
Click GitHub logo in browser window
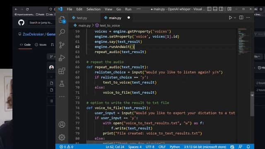[21, 22]
